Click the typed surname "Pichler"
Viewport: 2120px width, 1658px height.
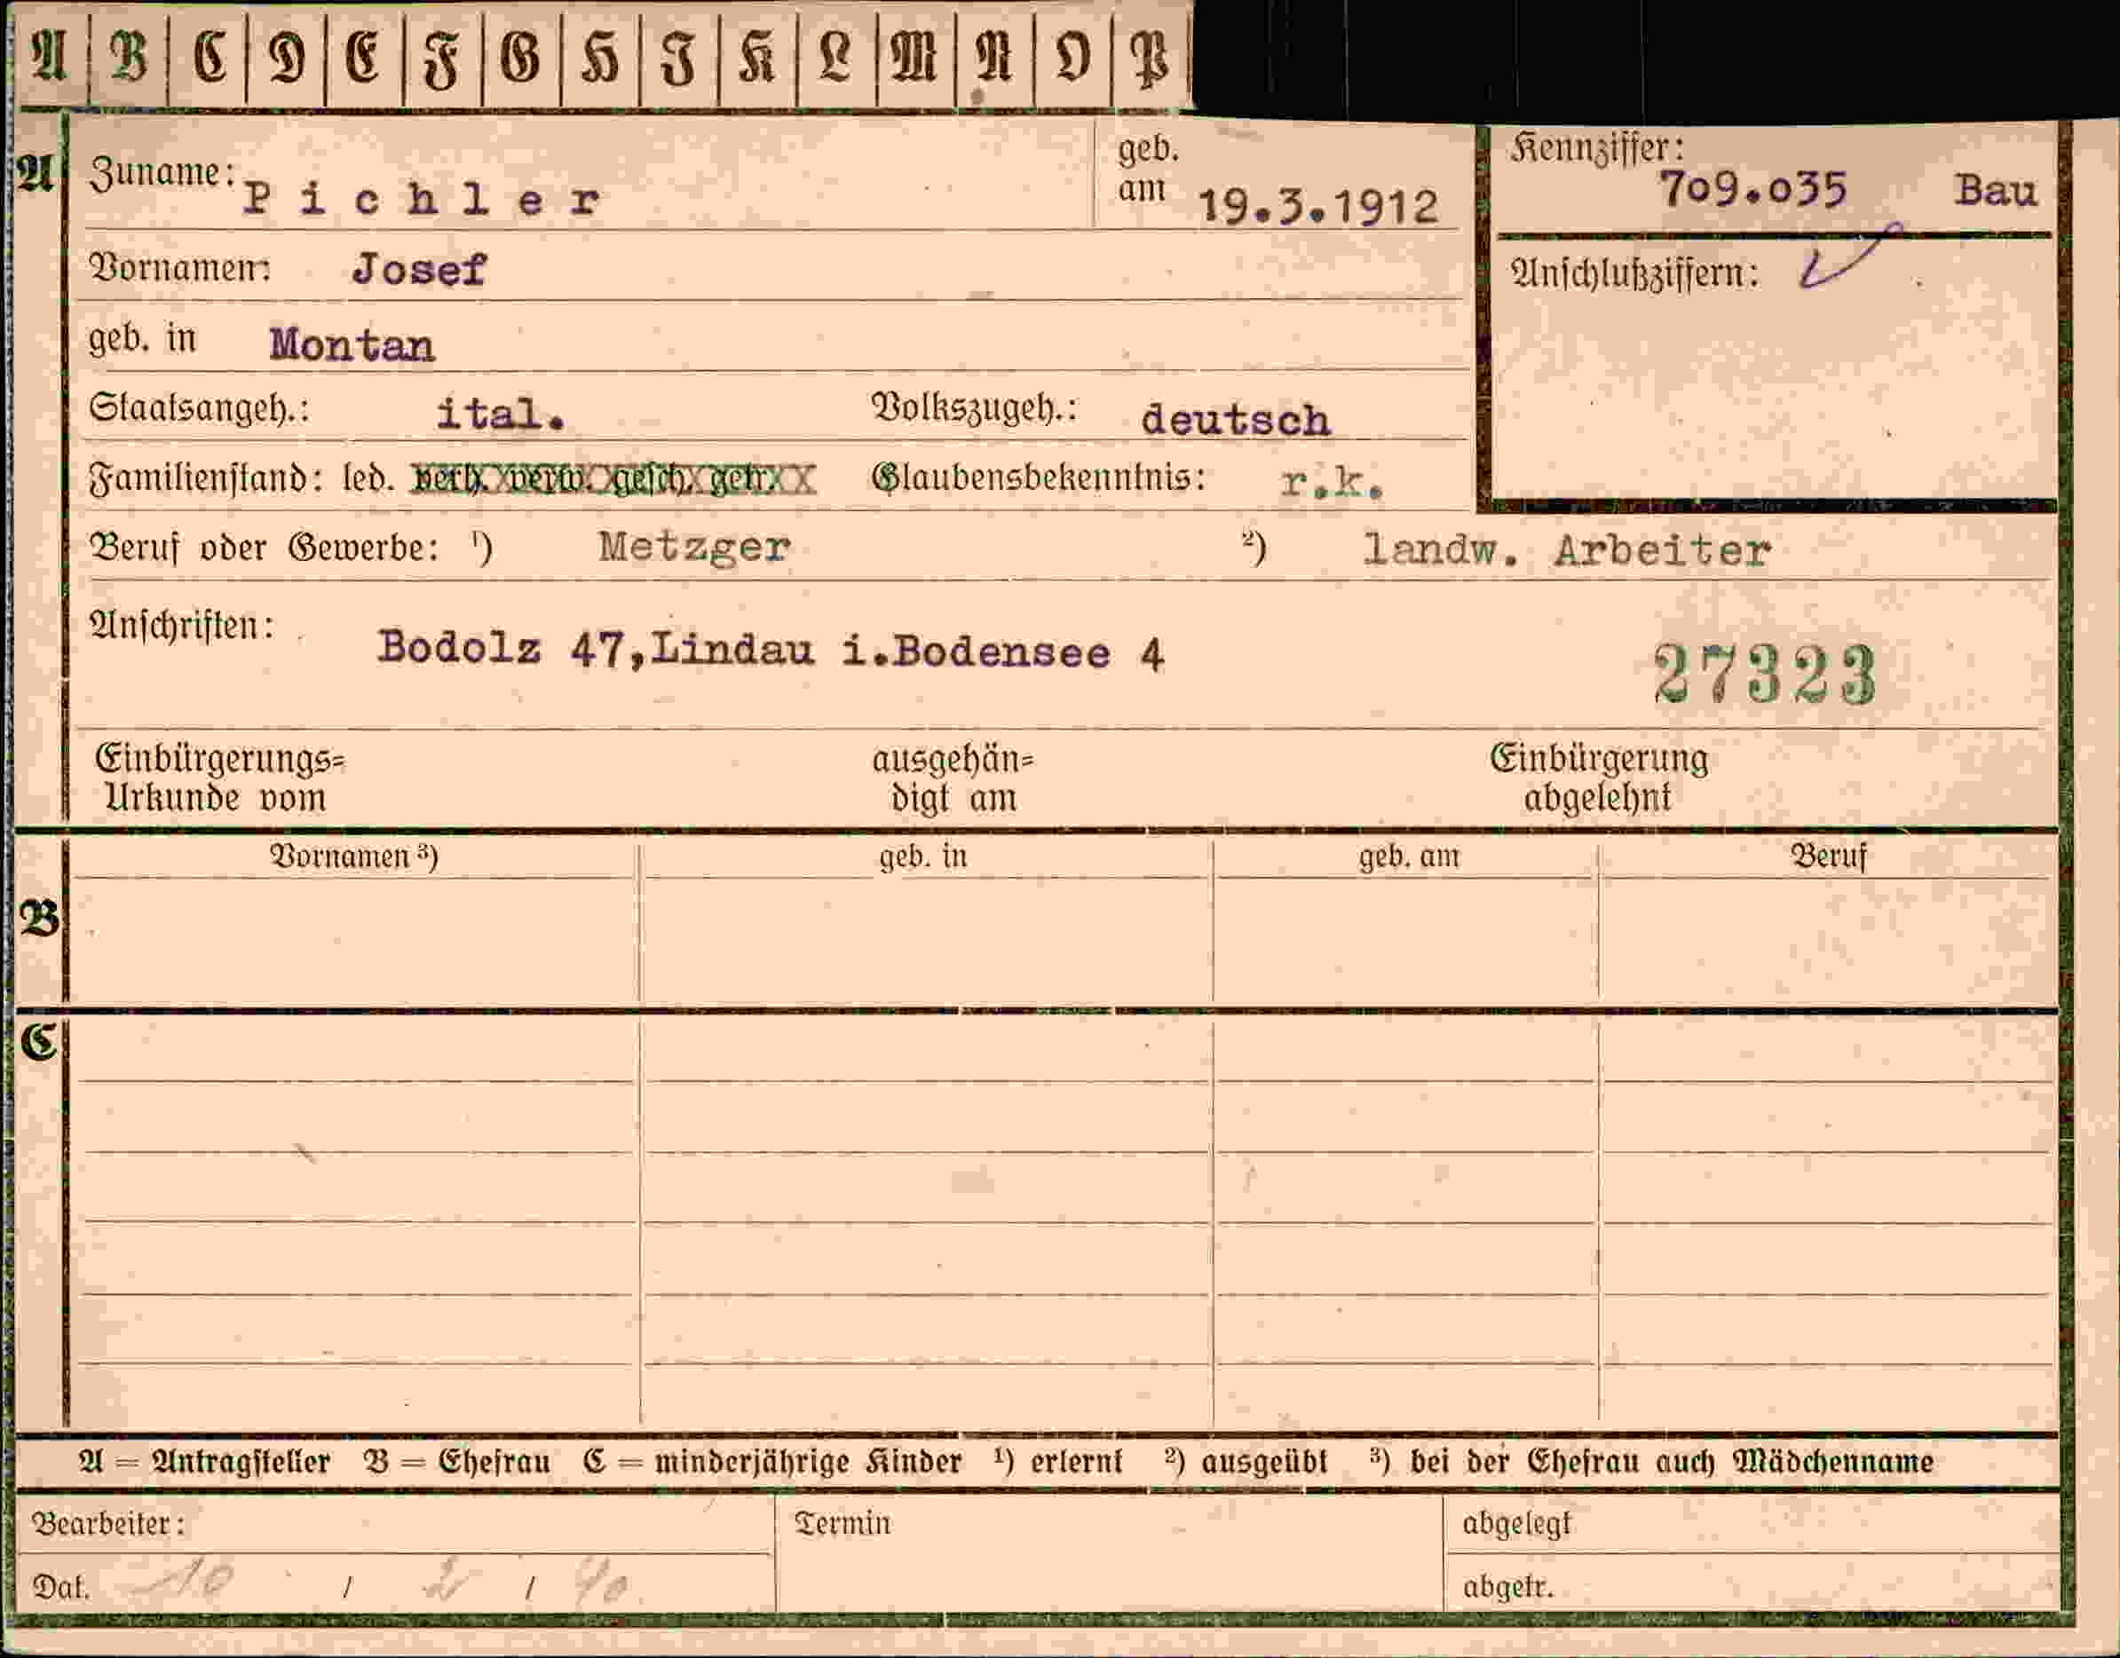[x=422, y=199]
